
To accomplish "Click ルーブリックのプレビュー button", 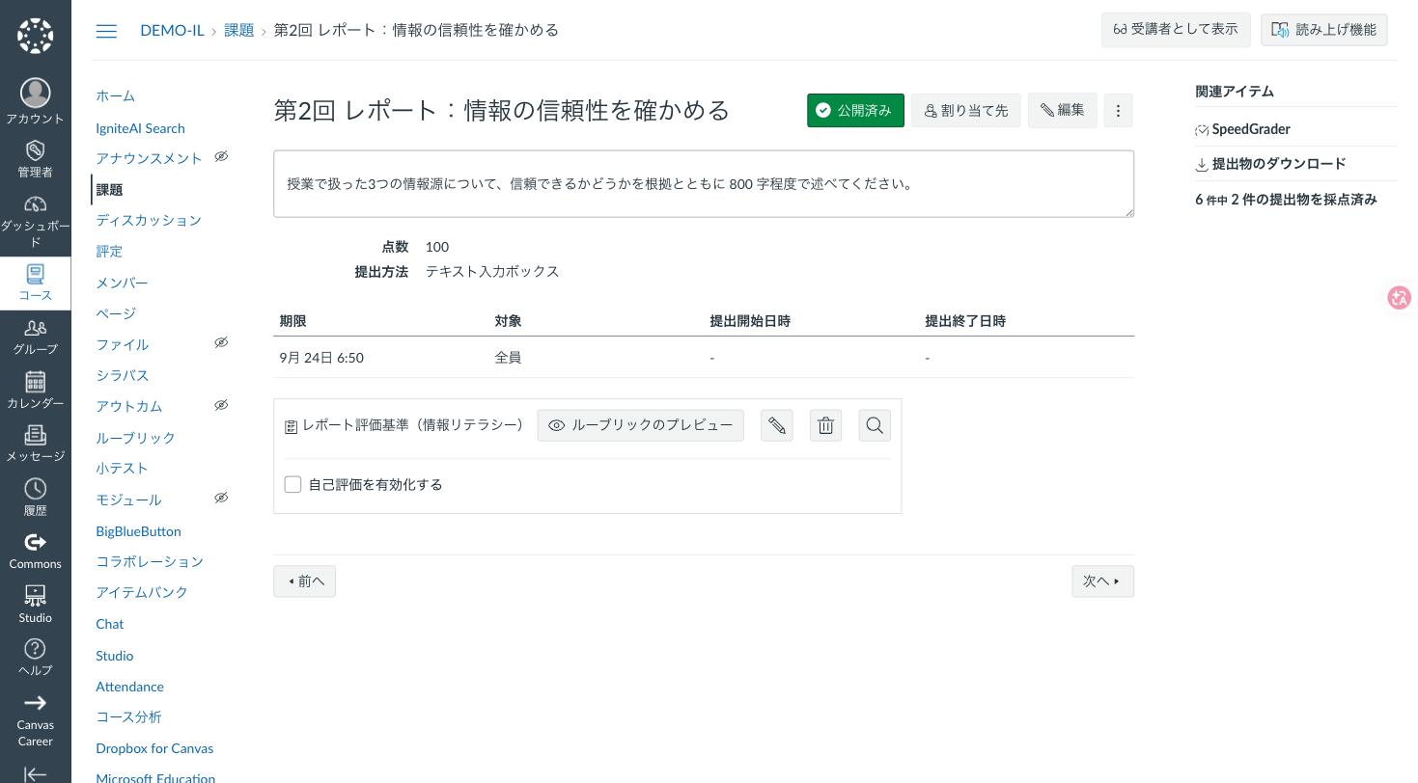I will 641,425.
